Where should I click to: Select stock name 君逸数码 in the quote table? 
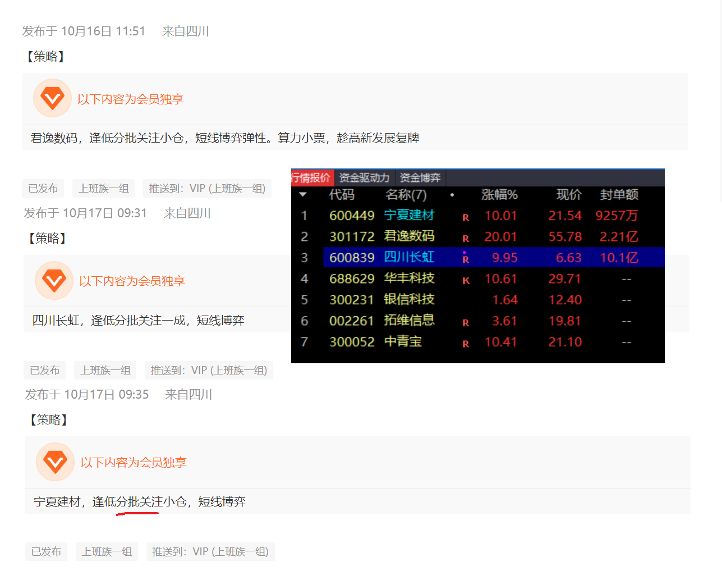click(409, 236)
